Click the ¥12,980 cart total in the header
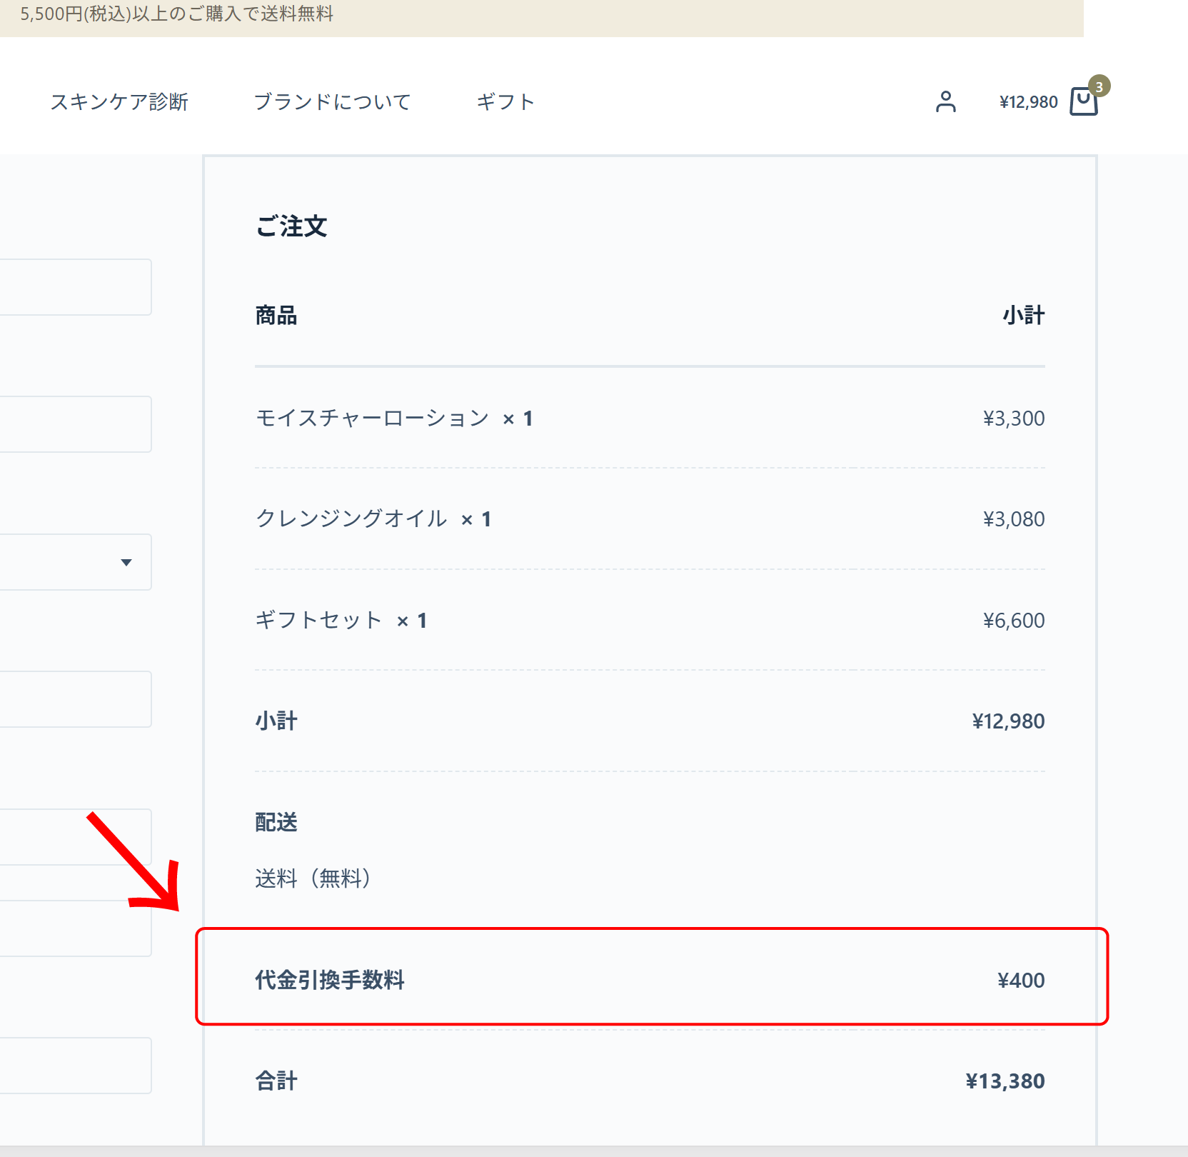This screenshot has width=1188, height=1157. click(1029, 102)
